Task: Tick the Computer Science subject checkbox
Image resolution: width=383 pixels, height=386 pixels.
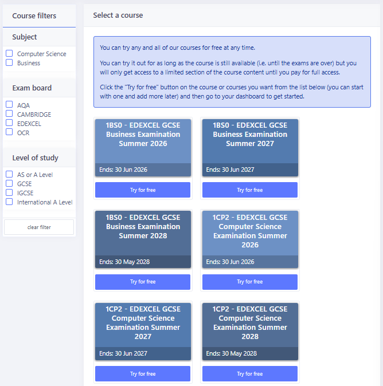Action: [9, 53]
